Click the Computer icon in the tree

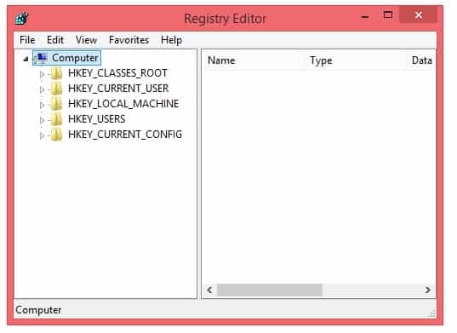(41, 58)
